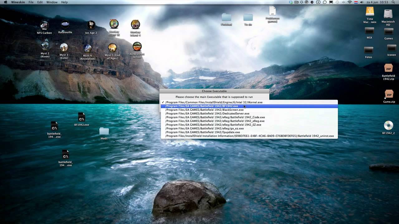Choose eReg/go_ez.exe entry
399x224 pixels.
249,128
